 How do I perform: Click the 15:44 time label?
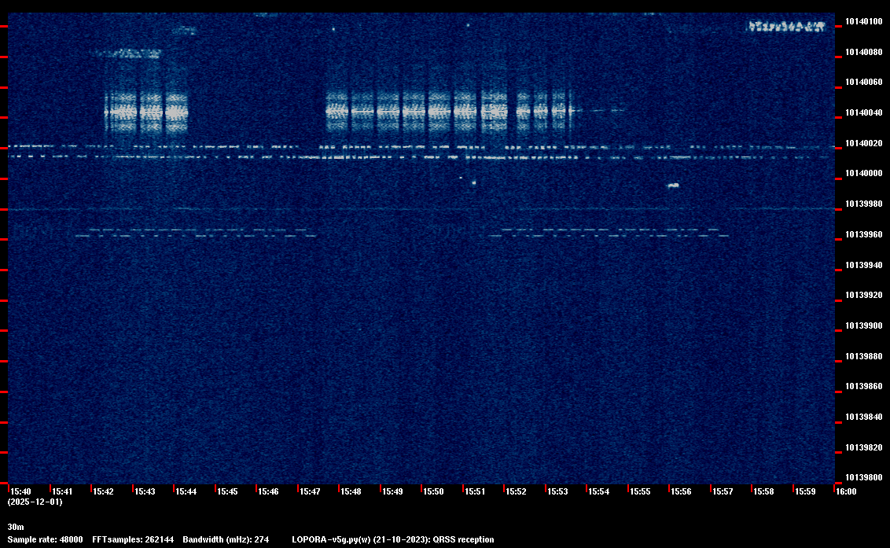click(x=186, y=491)
